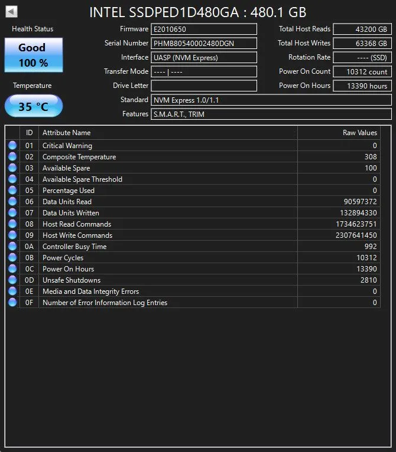Click raw value 308

click(371, 157)
